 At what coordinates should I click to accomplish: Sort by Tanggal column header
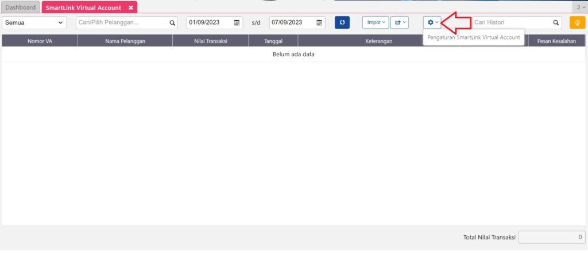pyautogui.click(x=273, y=41)
